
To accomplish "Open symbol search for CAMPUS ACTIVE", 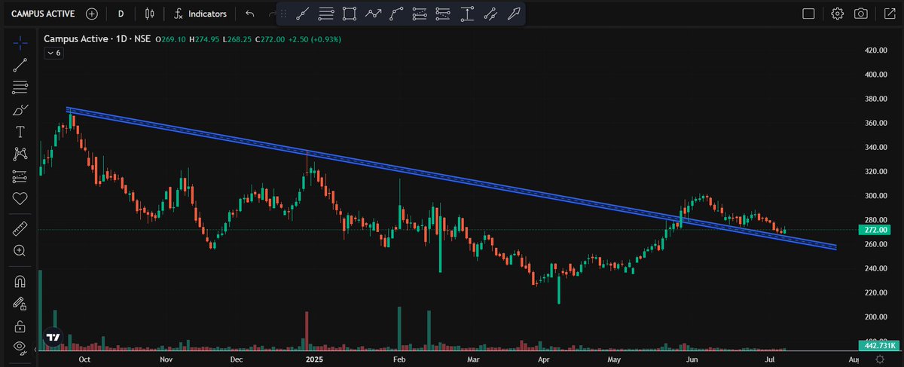I will pyautogui.click(x=42, y=14).
